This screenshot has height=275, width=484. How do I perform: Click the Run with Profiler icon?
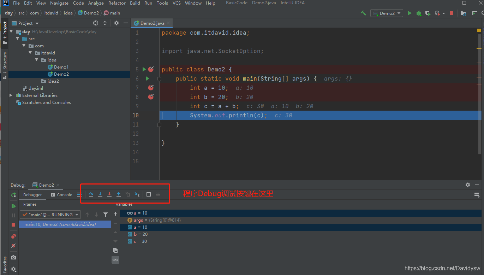coord(437,13)
